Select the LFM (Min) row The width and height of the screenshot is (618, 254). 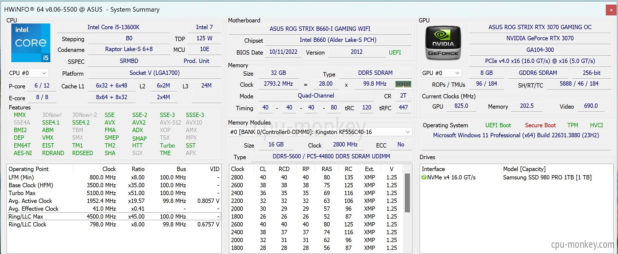point(114,177)
